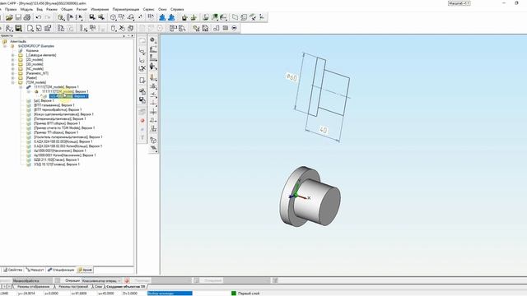This screenshot has height=296, width=527.
Task: Click the ø60 dimension value in drawing
Action: (x=291, y=77)
